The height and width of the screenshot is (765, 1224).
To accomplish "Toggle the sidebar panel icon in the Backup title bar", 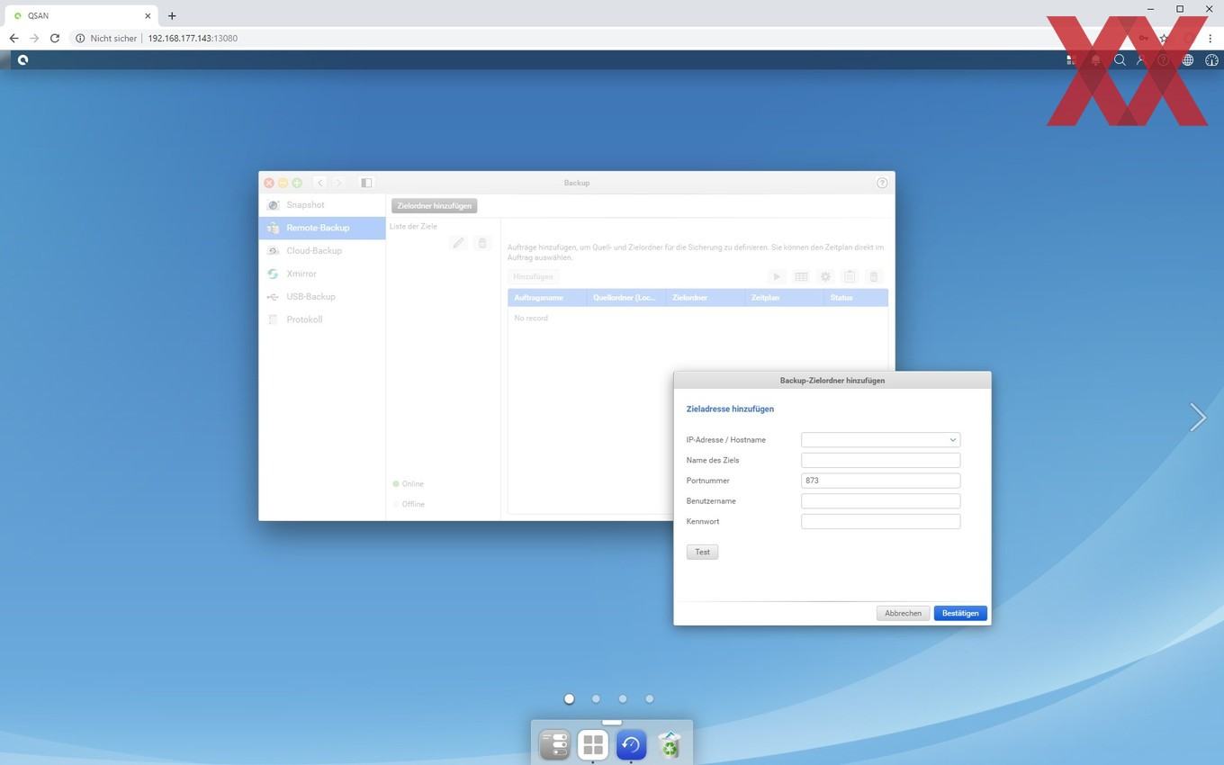I will tap(366, 183).
